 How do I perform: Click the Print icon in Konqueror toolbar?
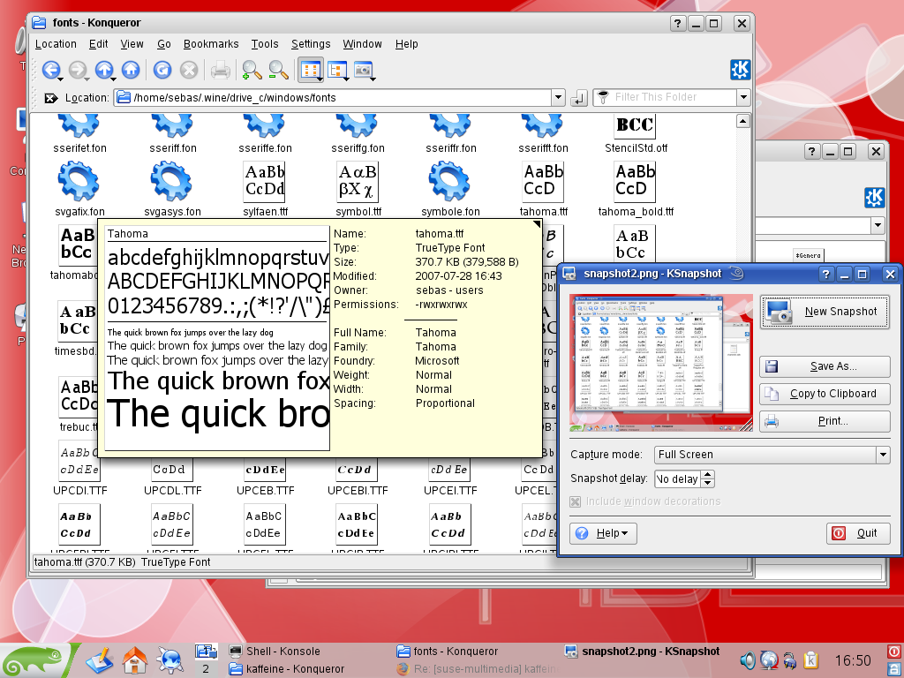[x=220, y=71]
